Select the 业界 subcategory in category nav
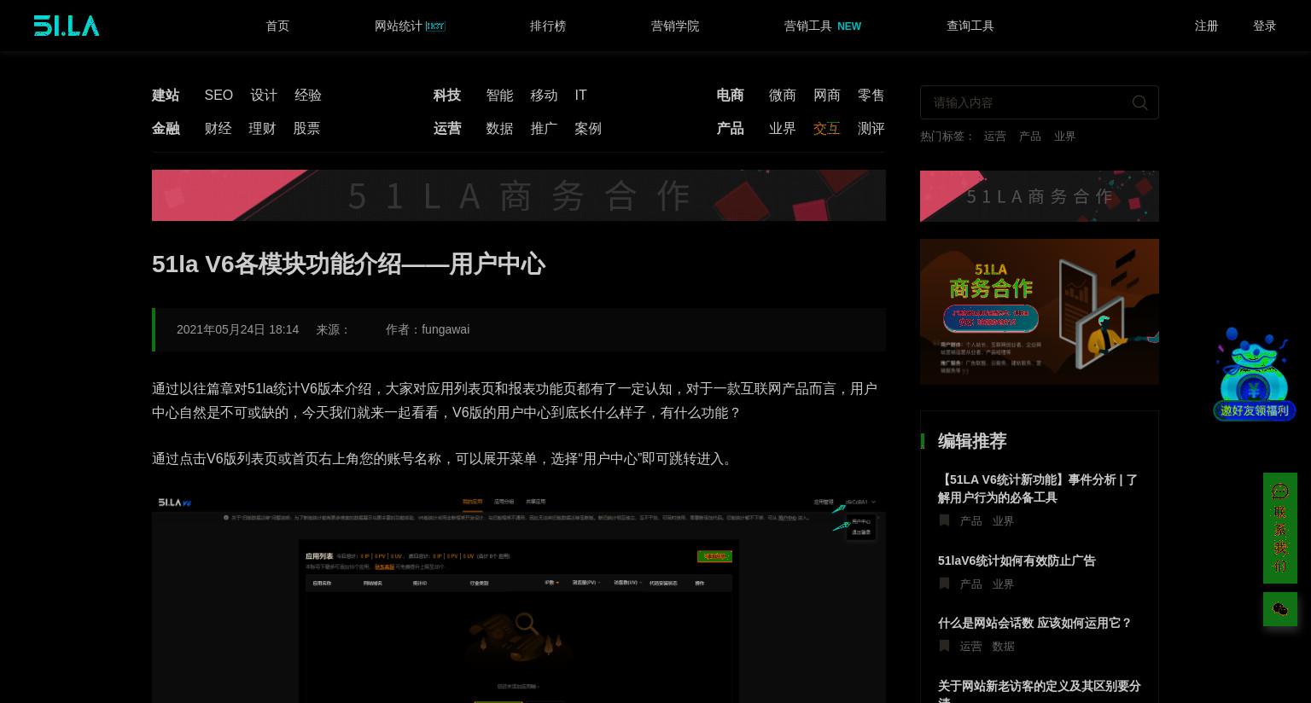The image size is (1311, 703). pos(782,128)
